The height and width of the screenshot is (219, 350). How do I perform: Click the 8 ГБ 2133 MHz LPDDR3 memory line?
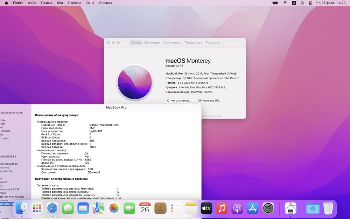pyautogui.click(x=187, y=83)
